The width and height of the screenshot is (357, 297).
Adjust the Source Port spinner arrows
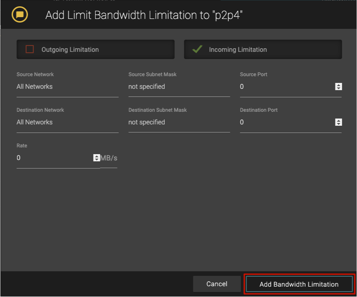click(338, 87)
